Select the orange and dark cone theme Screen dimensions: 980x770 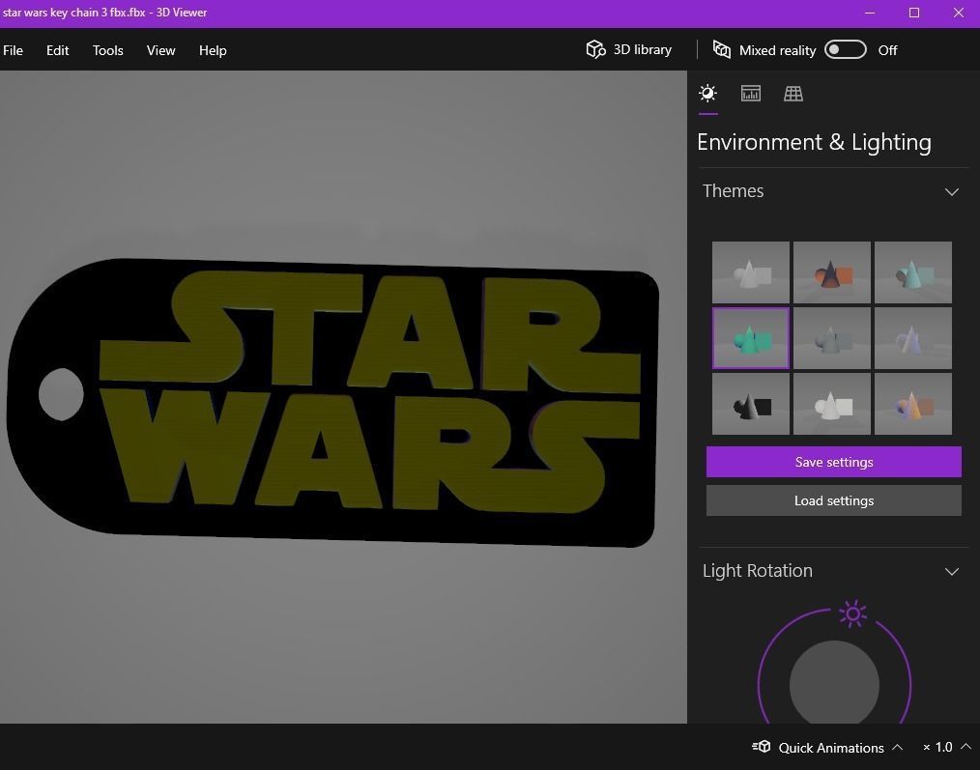(832, 272)
